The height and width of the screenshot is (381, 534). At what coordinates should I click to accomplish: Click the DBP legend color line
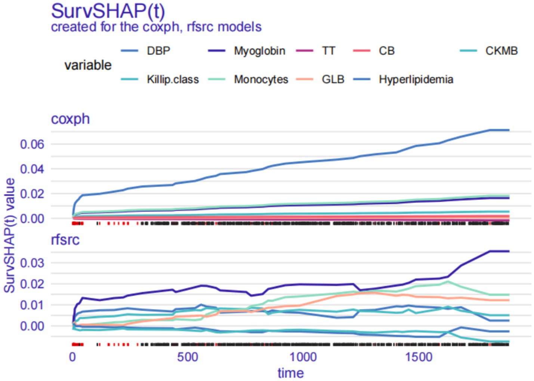(x=130, y=51)
